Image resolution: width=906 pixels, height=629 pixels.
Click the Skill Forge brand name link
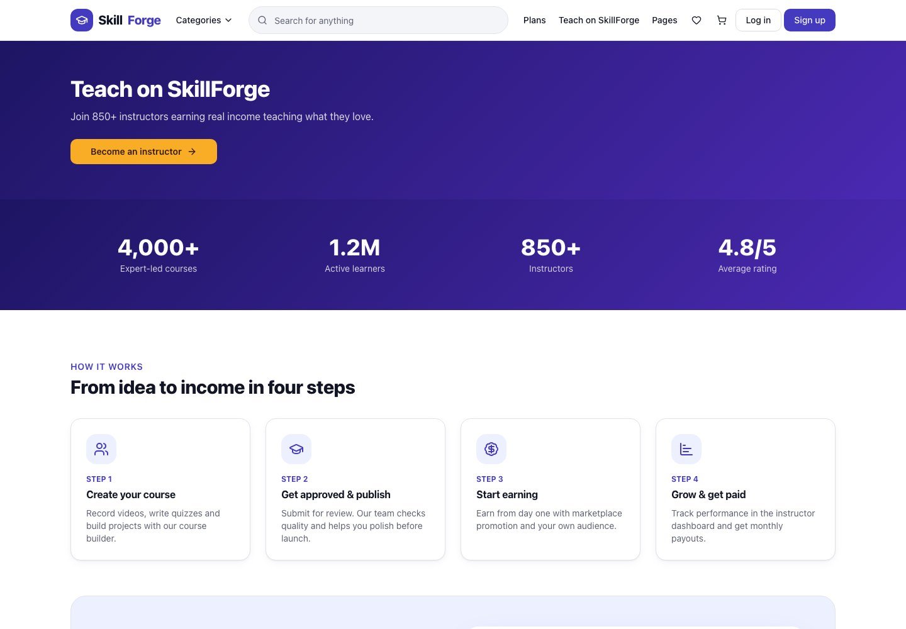(x=130, y=20)
